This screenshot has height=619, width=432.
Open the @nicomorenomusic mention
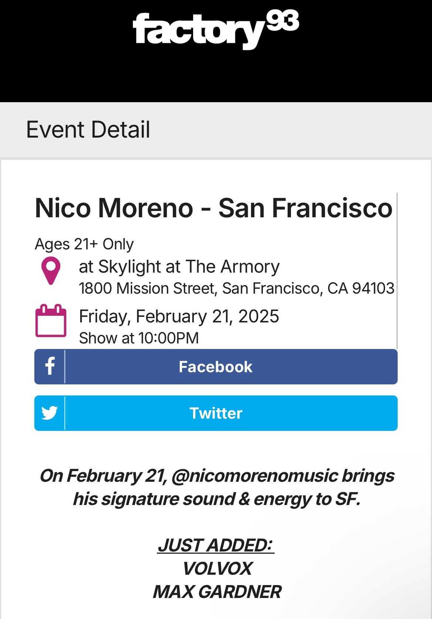[254, 476]
